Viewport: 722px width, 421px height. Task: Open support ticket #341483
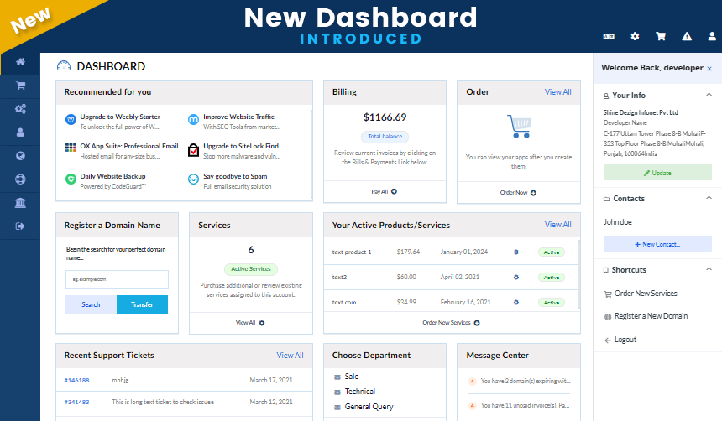(76, 403)
